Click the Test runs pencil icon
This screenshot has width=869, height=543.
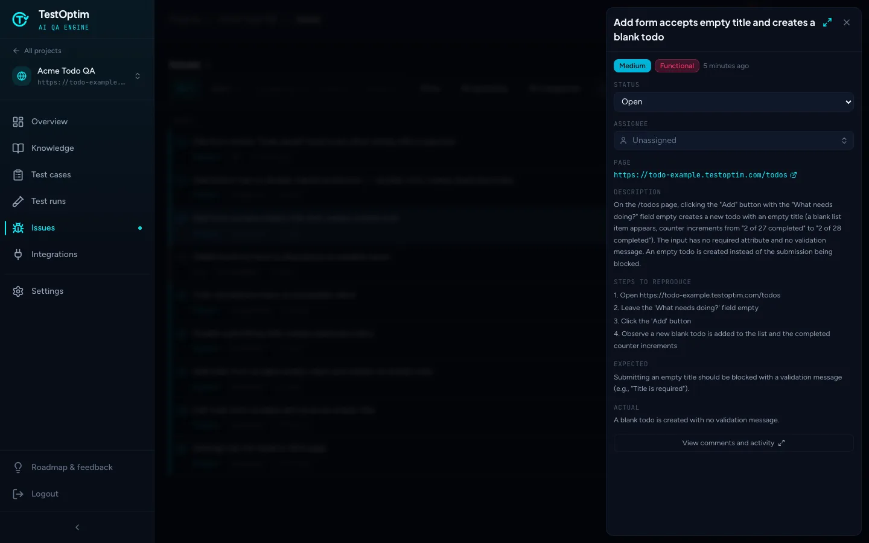click(x=18, y=201)
